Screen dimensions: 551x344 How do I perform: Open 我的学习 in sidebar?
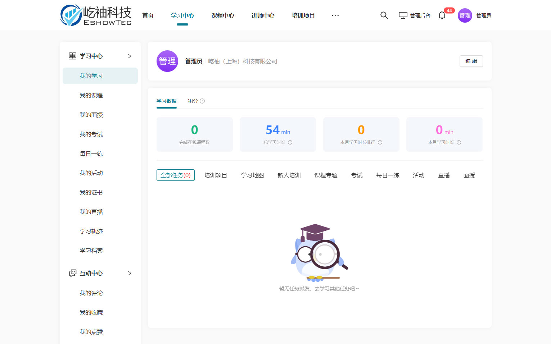(100, 76)
